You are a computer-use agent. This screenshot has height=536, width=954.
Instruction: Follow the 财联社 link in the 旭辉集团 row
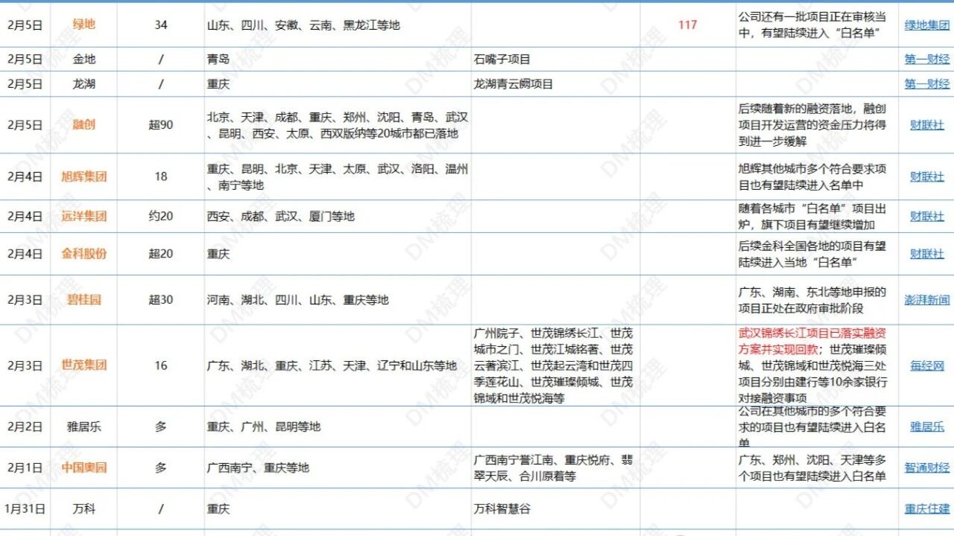tap(927, 176)
